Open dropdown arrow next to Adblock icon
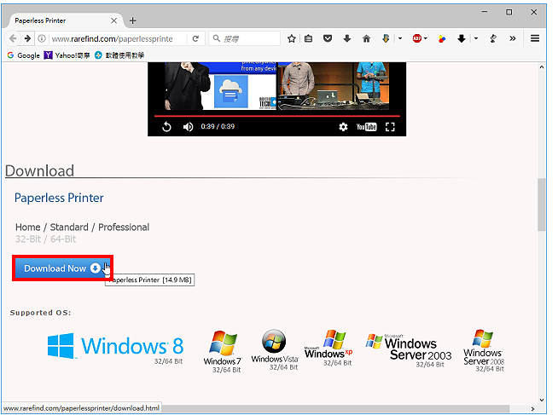 coord(426,38)
